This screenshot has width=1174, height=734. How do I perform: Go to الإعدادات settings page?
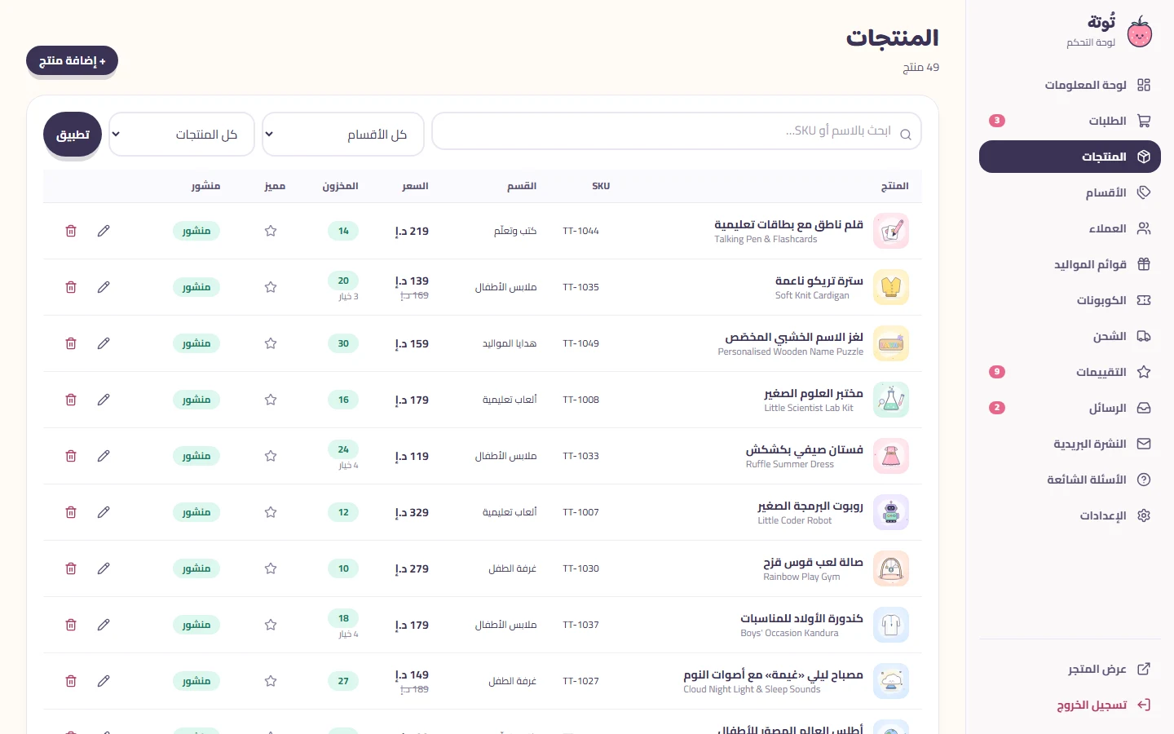[x=1070, y=515]
